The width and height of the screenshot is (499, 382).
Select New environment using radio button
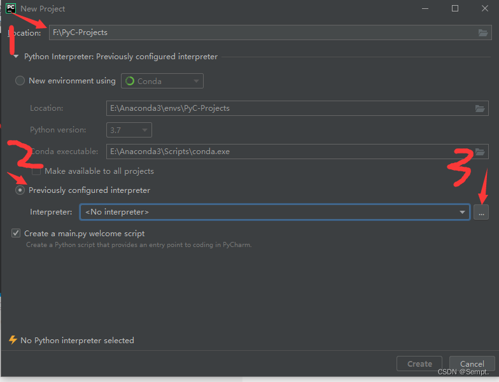coord(20,80)
